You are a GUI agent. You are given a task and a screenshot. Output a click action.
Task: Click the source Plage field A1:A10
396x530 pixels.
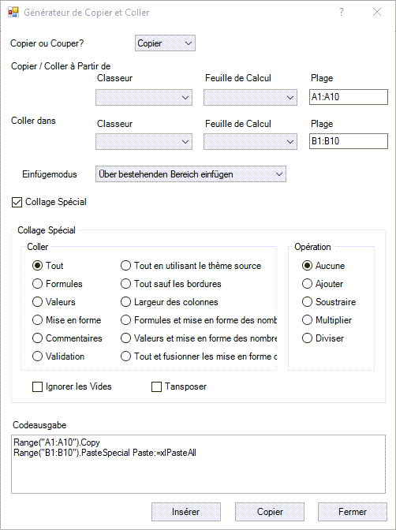(349, 97)
